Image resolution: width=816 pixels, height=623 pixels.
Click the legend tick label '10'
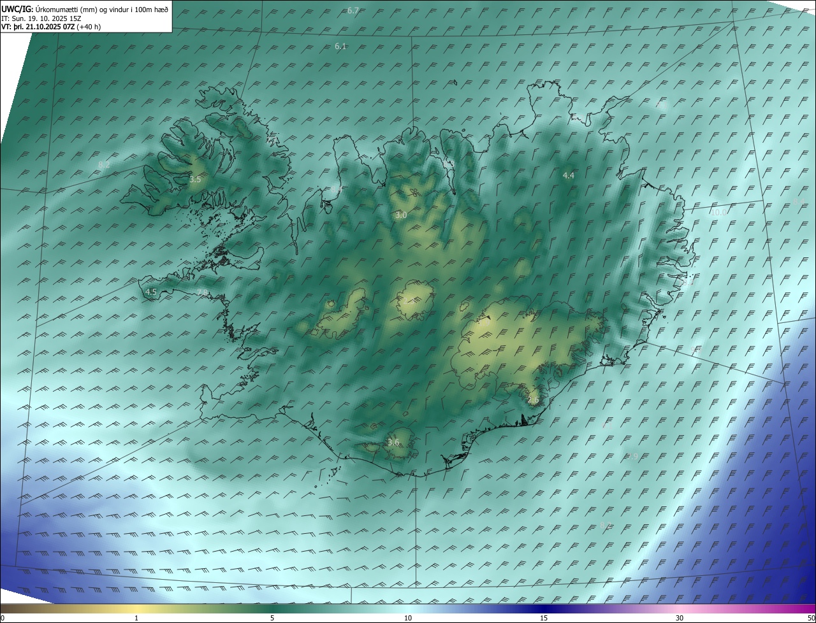click(408, 618)
